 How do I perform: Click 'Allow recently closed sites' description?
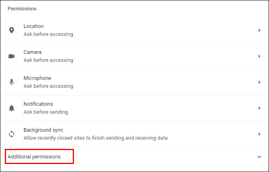click(x=96, y=138)
